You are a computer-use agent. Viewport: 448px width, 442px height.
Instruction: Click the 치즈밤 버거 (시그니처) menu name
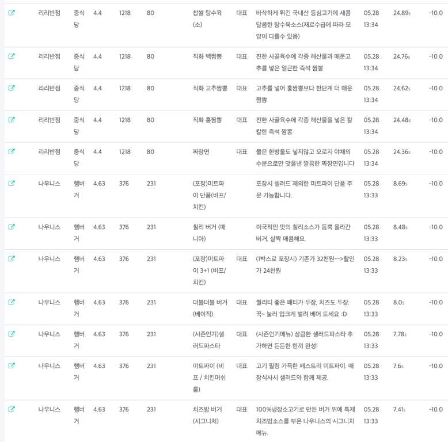(207, 415)
